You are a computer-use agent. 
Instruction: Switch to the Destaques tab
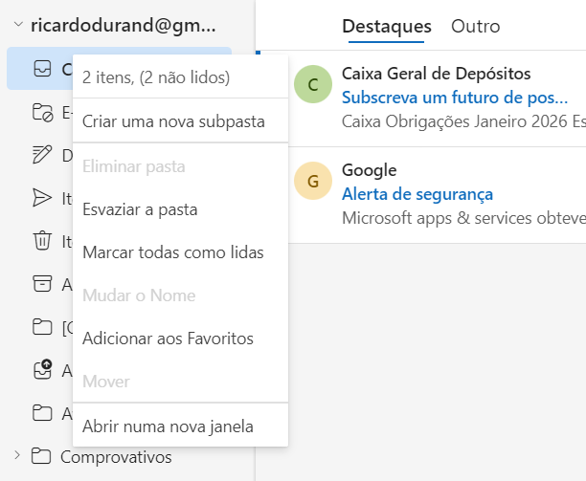[x=387, y=27]
